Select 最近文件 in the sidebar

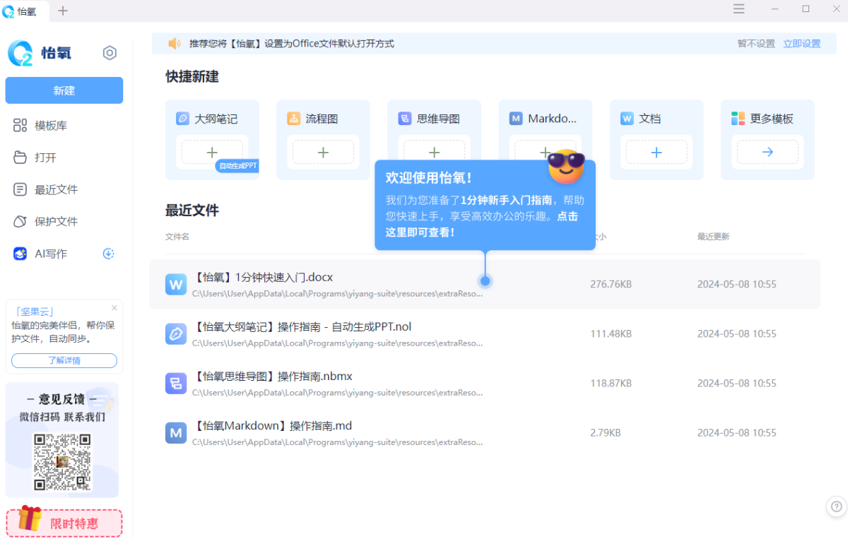(56, 189)
